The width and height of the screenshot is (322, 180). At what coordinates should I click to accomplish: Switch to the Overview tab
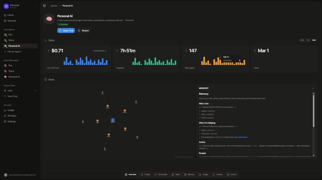(131, 175)
